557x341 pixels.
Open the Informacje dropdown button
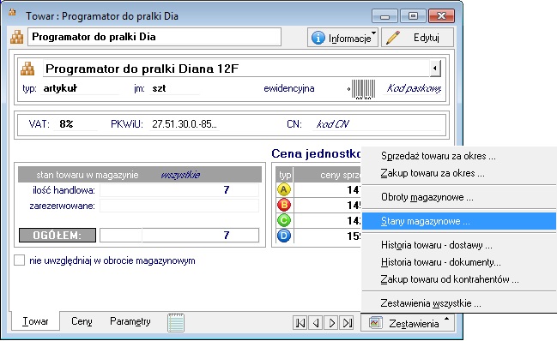[342, 38]
